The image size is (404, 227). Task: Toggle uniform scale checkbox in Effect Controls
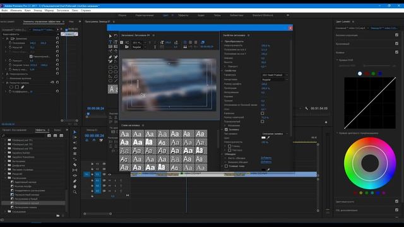click(31, 56)
